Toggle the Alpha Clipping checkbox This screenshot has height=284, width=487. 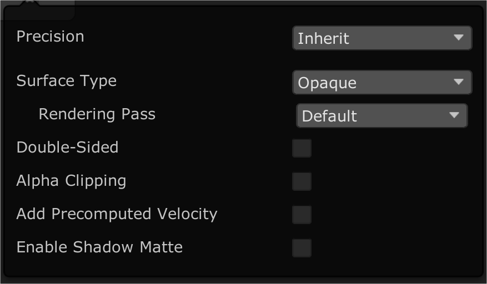[x=302, y=181]
